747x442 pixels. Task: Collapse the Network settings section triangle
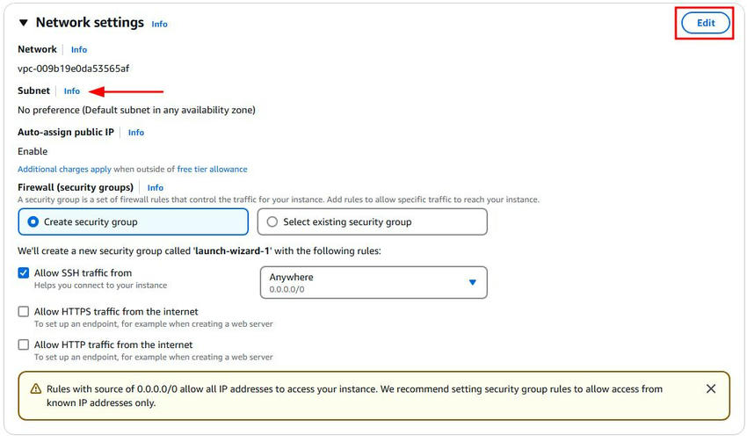(x=24, y=24)
